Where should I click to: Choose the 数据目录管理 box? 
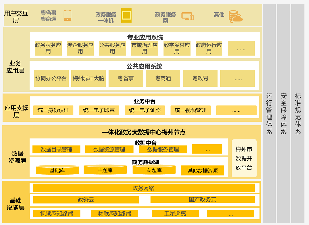point(56,150)
